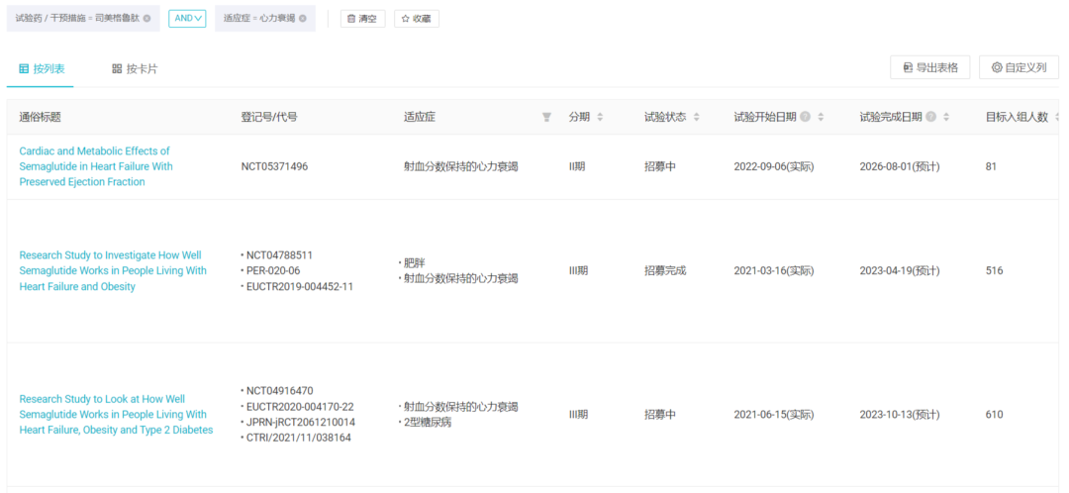The width and height of the screenshot is (1069, 493).
Task: Open Heart Failure, Obesity and Type 2 Diabetes trial
Action: click(x=116, y=414)
